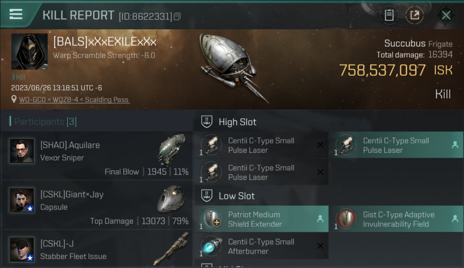
Task: Click the clipboard notes icon
Action: (x=389, y=15)
